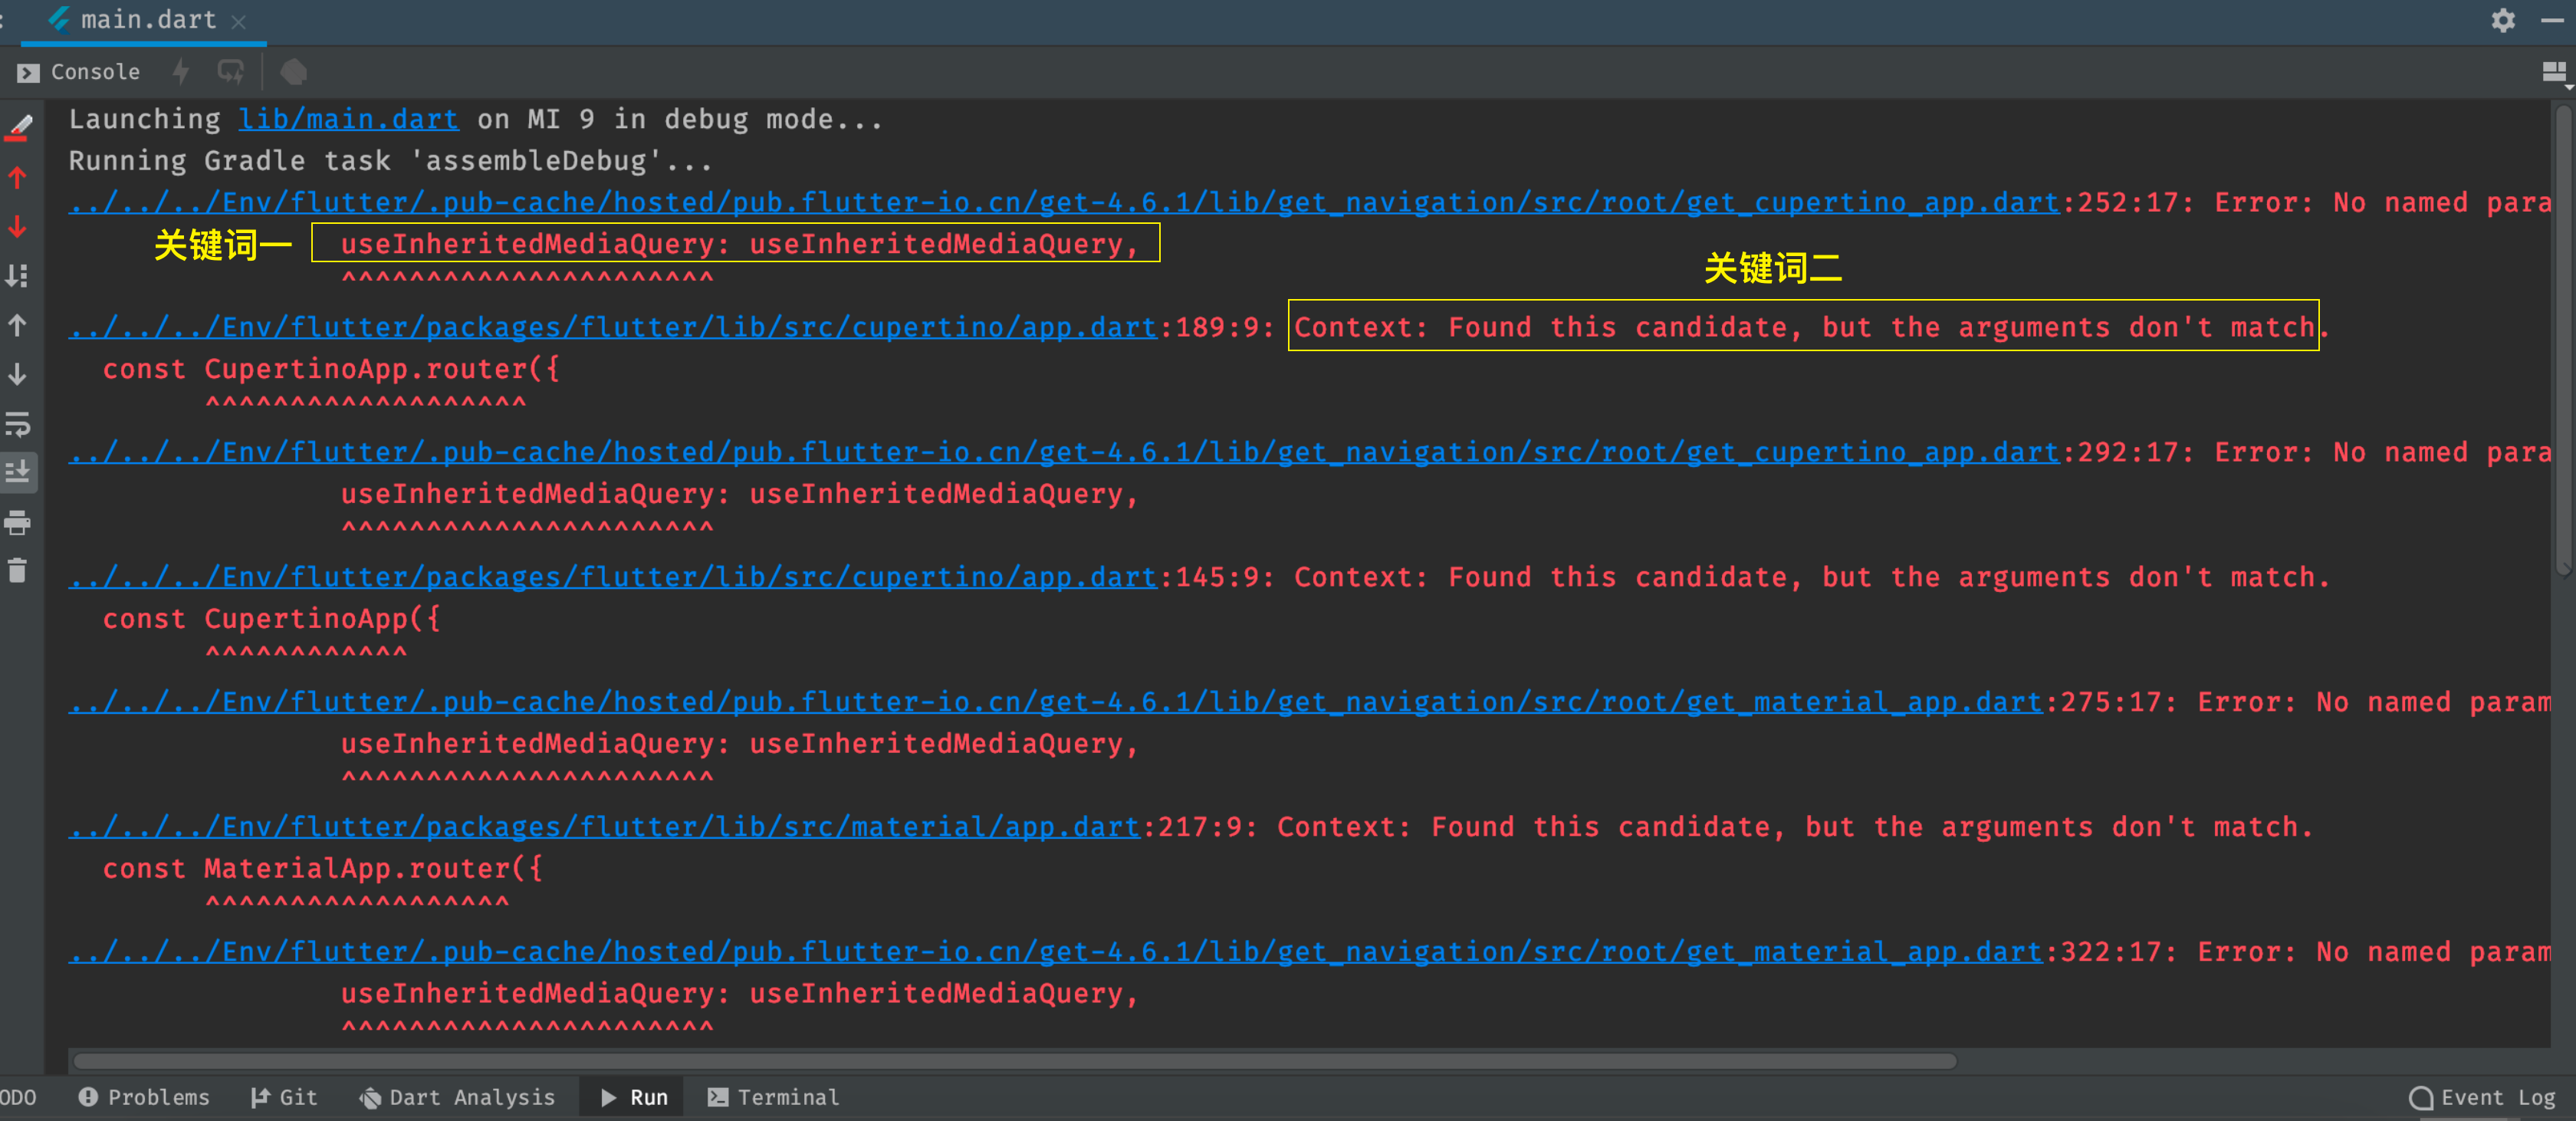Click the red highlighter icon in the console sidebar
2576x1121 pixels.
[19, 128]
